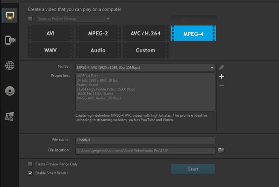279x187 pixels.
Task: Open the Disc burning category
Action: 10,91
